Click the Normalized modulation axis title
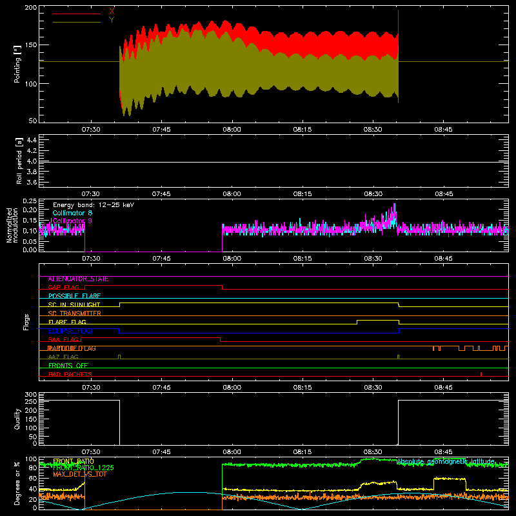 pos(12,225)
